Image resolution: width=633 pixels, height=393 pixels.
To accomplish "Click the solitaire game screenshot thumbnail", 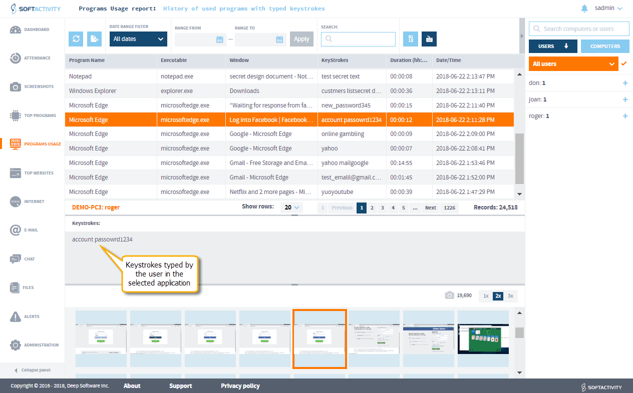I will (483, 339).
